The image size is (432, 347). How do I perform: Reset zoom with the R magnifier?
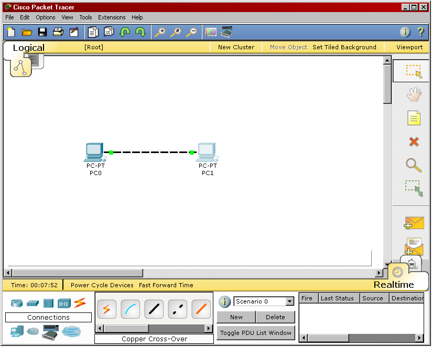(x=176, y=32)
